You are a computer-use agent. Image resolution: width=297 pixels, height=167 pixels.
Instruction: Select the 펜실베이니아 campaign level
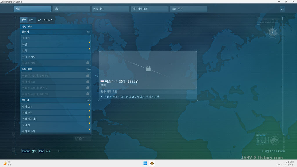(x=56, y=119)
